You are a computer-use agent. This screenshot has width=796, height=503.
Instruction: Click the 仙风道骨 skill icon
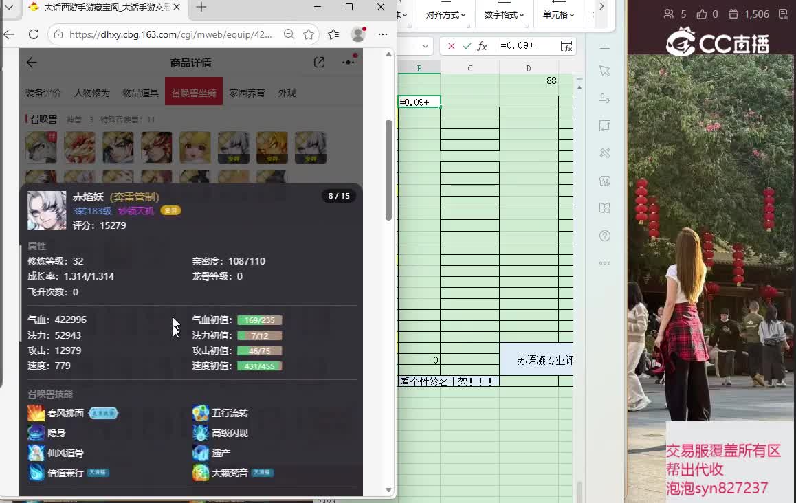point(36,453)
